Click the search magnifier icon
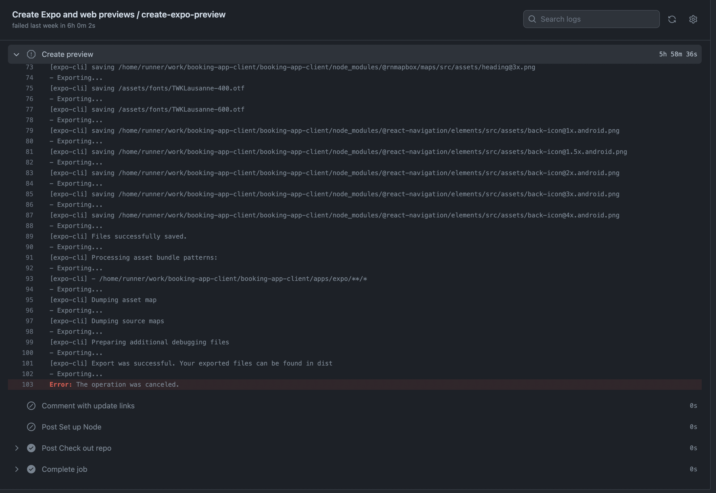 (x=532, y=19)
